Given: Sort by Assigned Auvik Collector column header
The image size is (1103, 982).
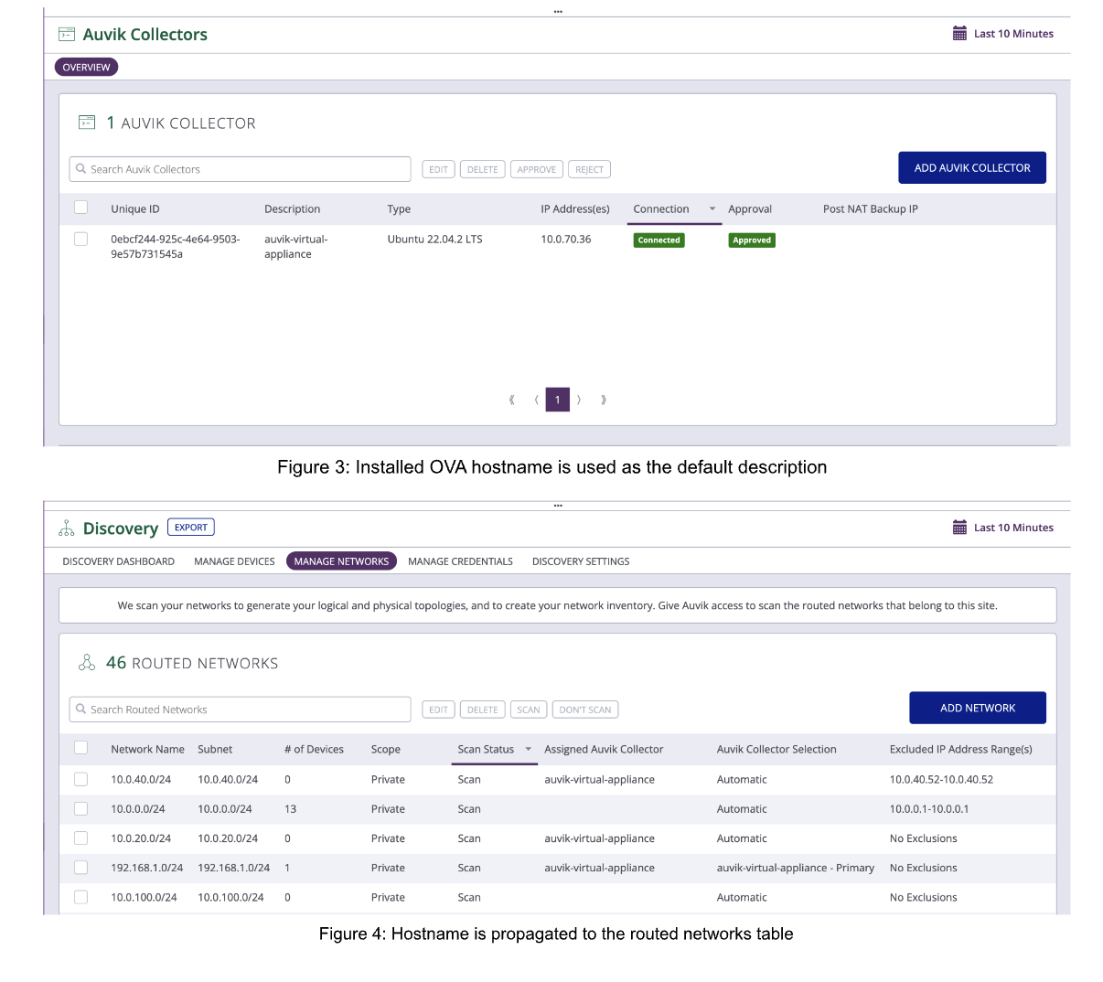Looking at the screenshot, I should (604, 750).
